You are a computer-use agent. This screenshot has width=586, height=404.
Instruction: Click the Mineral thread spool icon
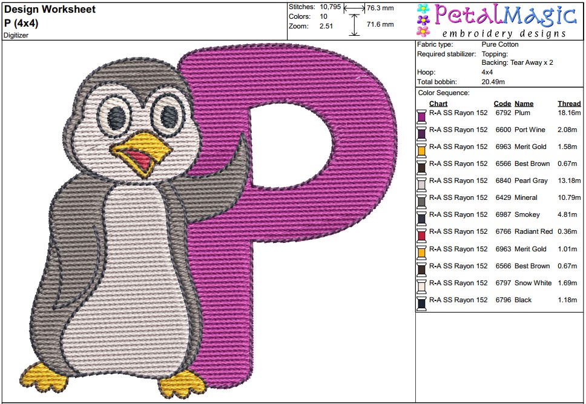pyautogui.click(x=421, y=201)
